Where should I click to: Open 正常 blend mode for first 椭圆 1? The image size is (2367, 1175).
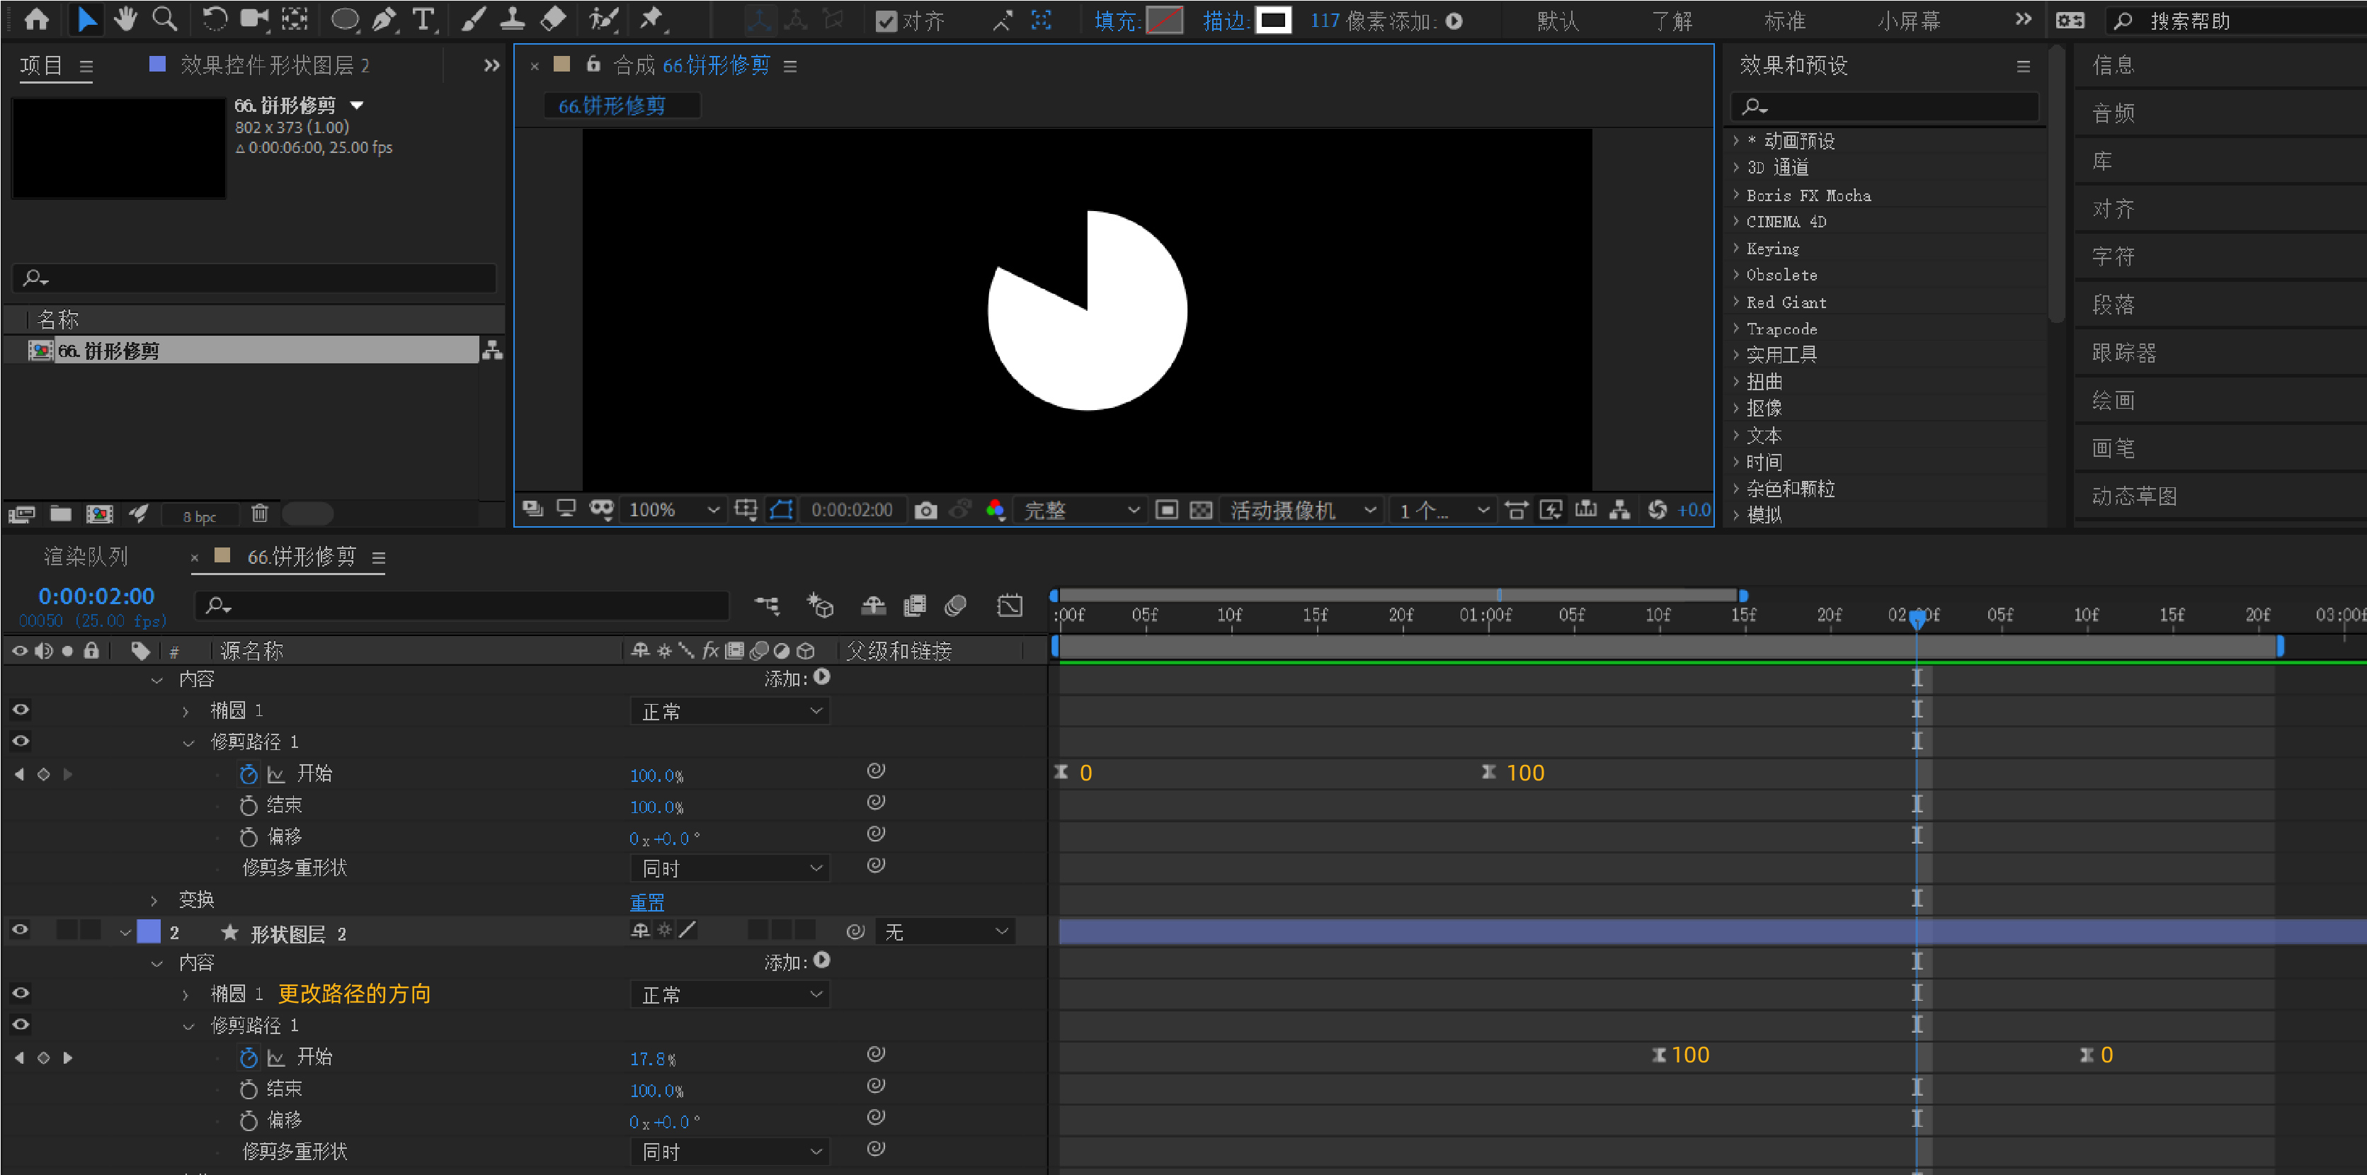pyautogui.click(x=731, y=712)
